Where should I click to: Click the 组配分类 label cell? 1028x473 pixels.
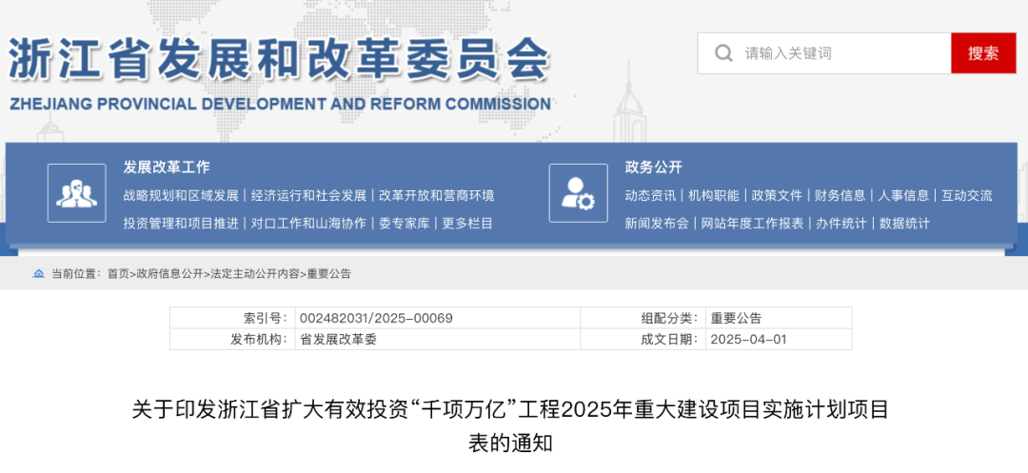[x=643, y=319]
